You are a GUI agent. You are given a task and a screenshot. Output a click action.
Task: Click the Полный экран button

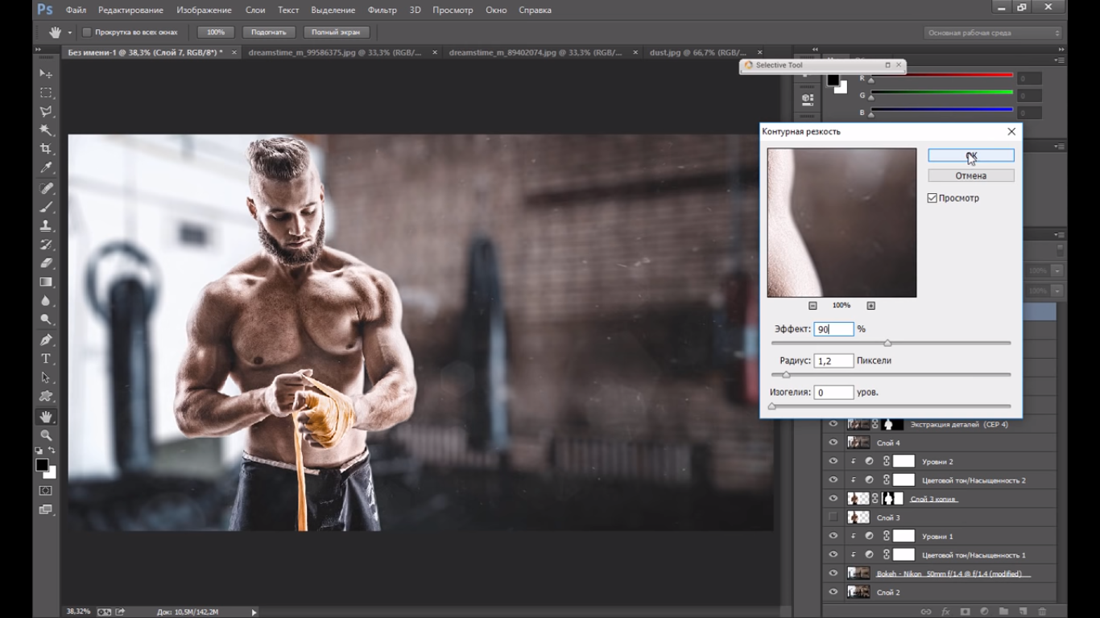pyautogui.click(x=337, y=32)
